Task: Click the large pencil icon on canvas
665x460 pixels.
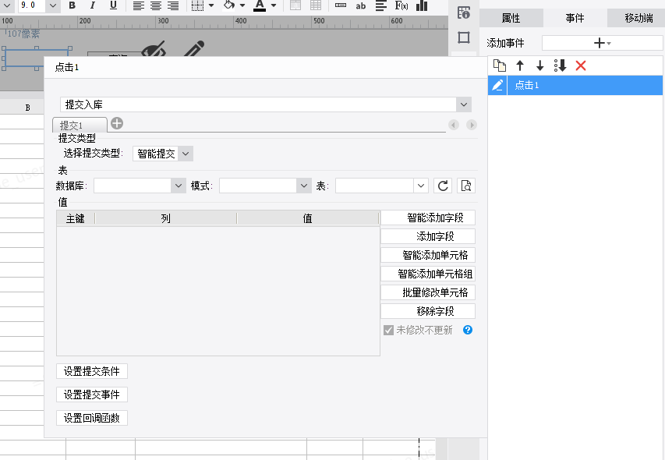Action: (x=194, y=49)
